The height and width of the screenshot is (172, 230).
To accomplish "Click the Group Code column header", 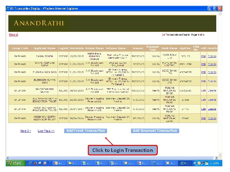I will coord(20,48).
